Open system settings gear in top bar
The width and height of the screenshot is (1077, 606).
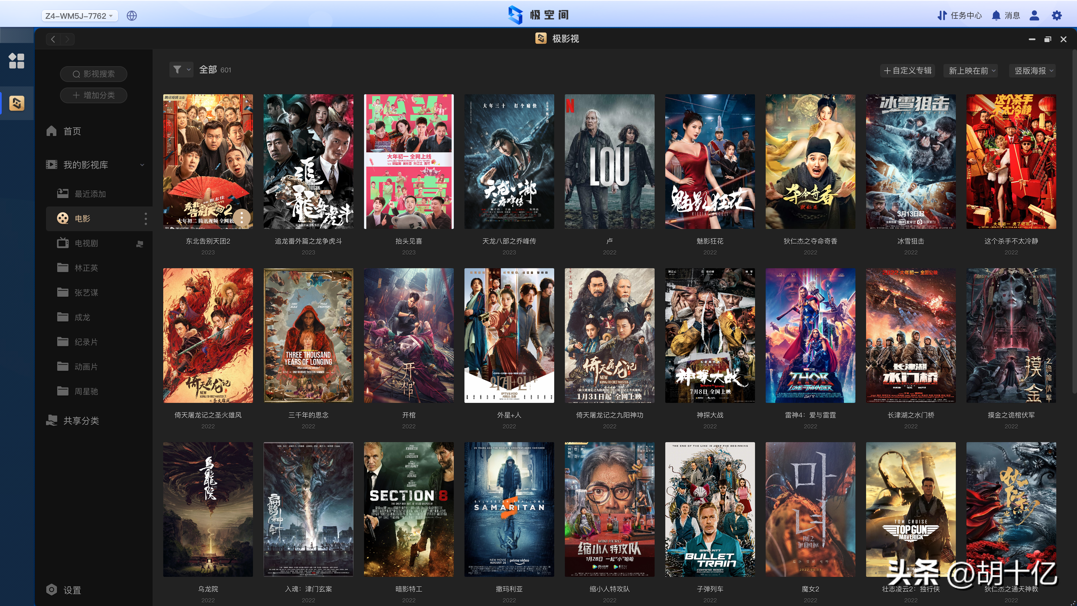1057,15
